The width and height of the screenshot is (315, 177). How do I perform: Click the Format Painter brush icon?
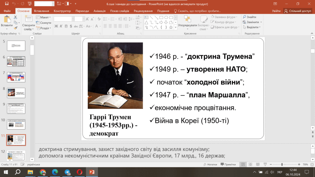[x=15, y=28]
